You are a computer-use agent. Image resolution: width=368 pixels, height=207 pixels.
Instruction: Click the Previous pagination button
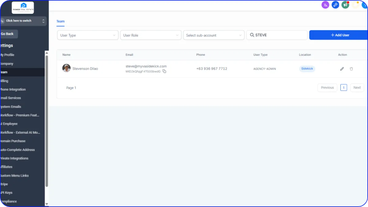tap(327, 88)
